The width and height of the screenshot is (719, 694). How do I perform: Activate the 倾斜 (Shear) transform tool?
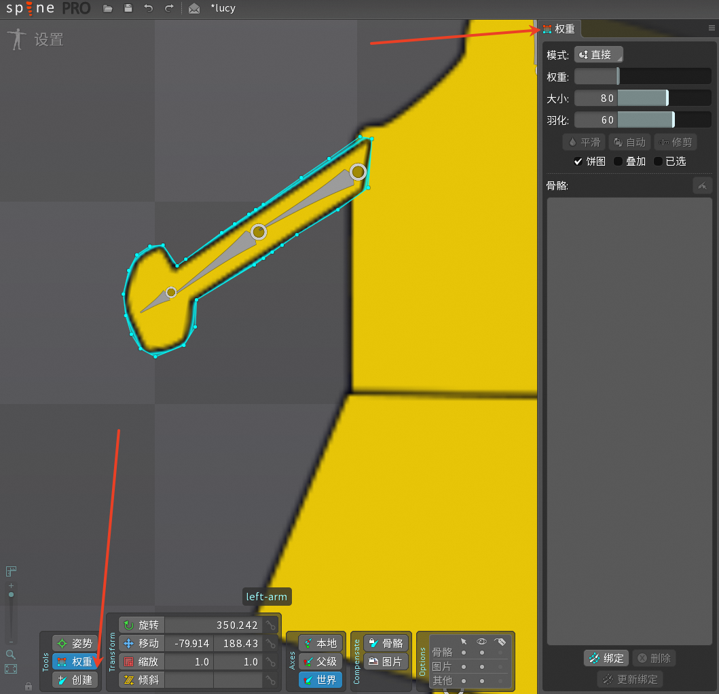pyautogui.click(x=142, y=680)
